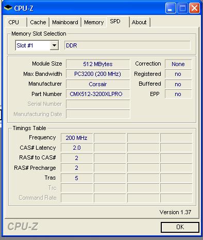Select the 512 MBytes module size value

[x=98, y=64]
